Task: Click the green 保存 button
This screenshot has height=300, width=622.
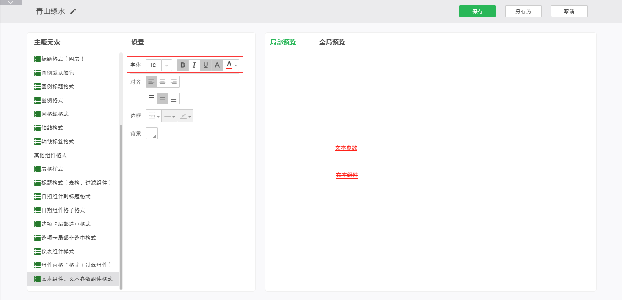Action: 477,11
